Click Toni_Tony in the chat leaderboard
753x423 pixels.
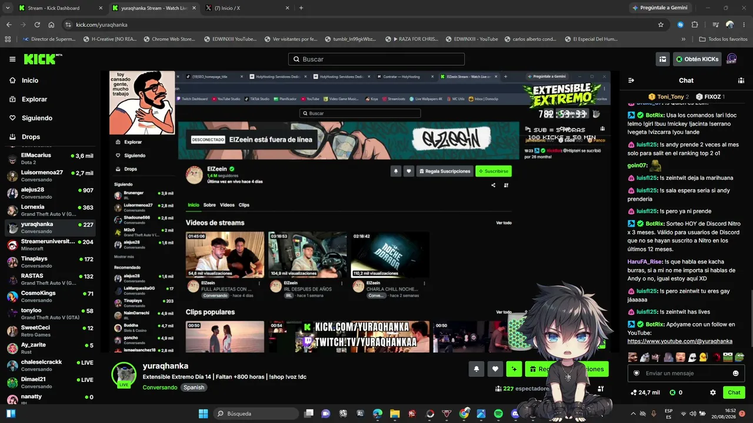click(x=669, y=96)
